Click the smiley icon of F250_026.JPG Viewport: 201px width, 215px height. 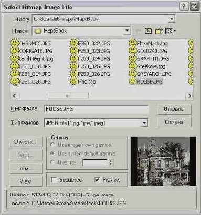pos(74,74)
